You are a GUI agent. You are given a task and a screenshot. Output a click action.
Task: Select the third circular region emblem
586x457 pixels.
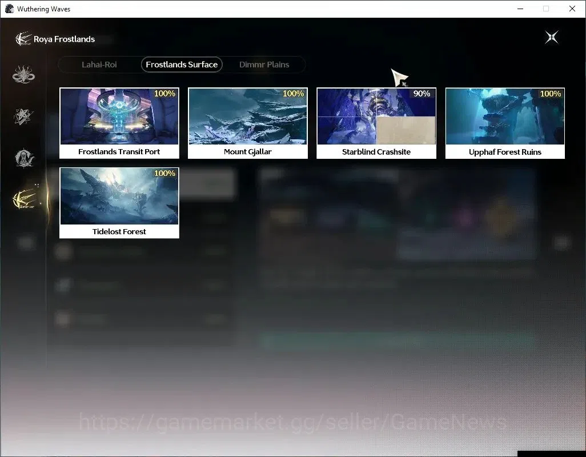(25, 158)
